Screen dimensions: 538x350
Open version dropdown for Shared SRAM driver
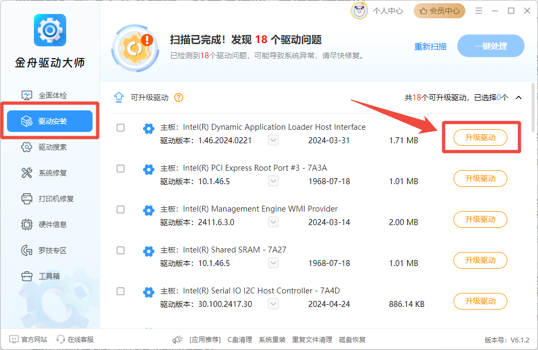(273, 263)
